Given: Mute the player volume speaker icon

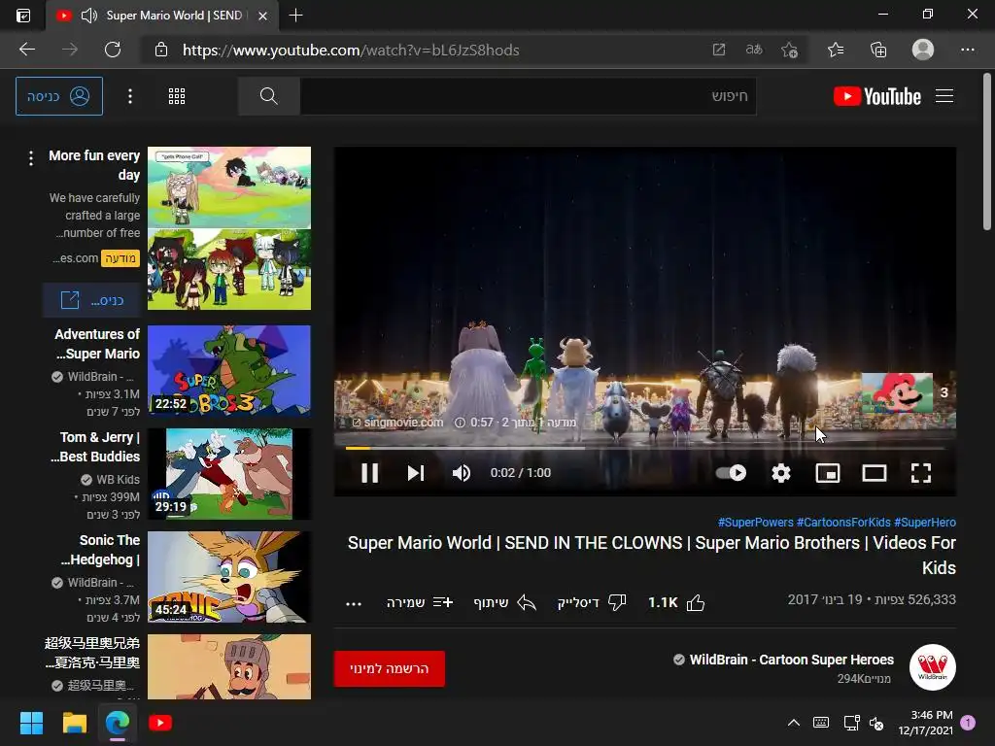Looking at the screenshot, I should click(462, 473).
